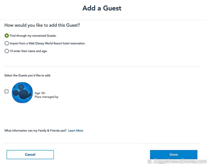The width and height of the screenshot is (207, 164).
Task: Select 'Find through my connected Guests' radio circle
Action: click(x=7, y=36)
